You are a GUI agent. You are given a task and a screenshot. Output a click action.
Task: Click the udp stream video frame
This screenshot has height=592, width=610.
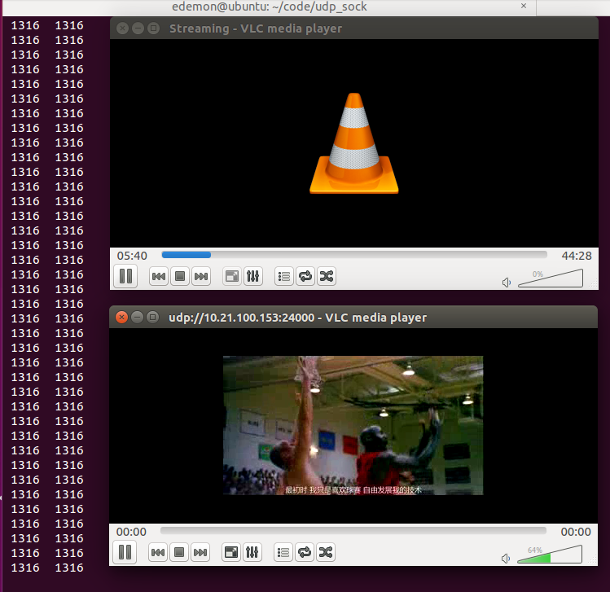pyautogui.click(x=353, y=426)
